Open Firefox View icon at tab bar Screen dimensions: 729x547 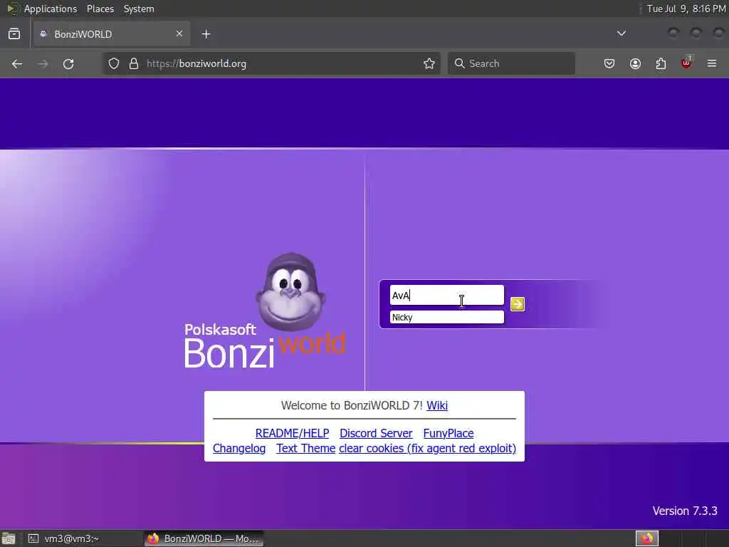coord(14,34)
